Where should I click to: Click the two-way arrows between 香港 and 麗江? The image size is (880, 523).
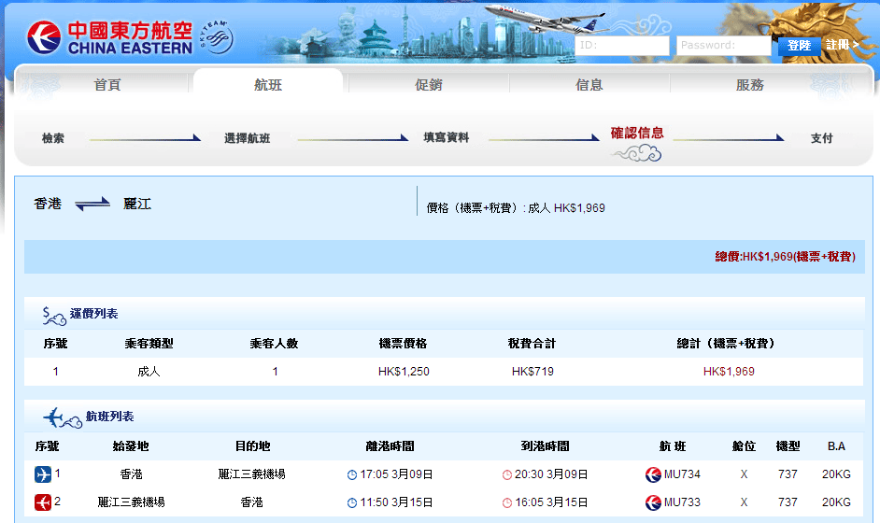pos(92,204)
